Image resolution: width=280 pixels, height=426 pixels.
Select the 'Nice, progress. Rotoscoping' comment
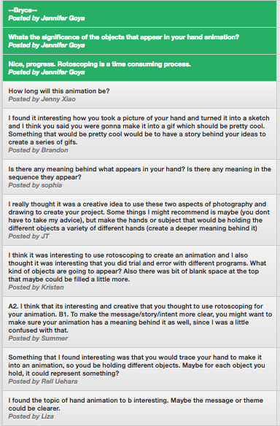tap(139, 68)
